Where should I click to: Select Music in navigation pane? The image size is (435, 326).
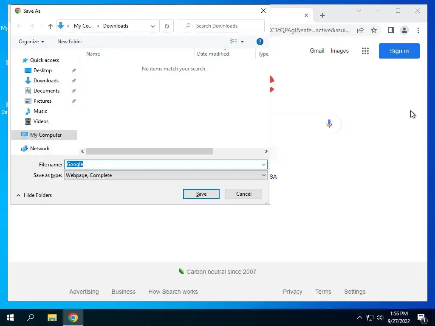click(40, 111)
